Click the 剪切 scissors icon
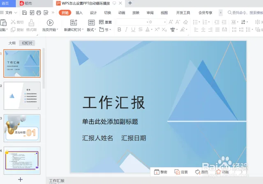The height and width of the screenshot is (184, 263). tap(14, 22)
